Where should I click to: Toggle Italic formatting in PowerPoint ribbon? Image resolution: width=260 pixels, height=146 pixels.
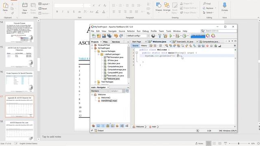[x=63, y=12]
